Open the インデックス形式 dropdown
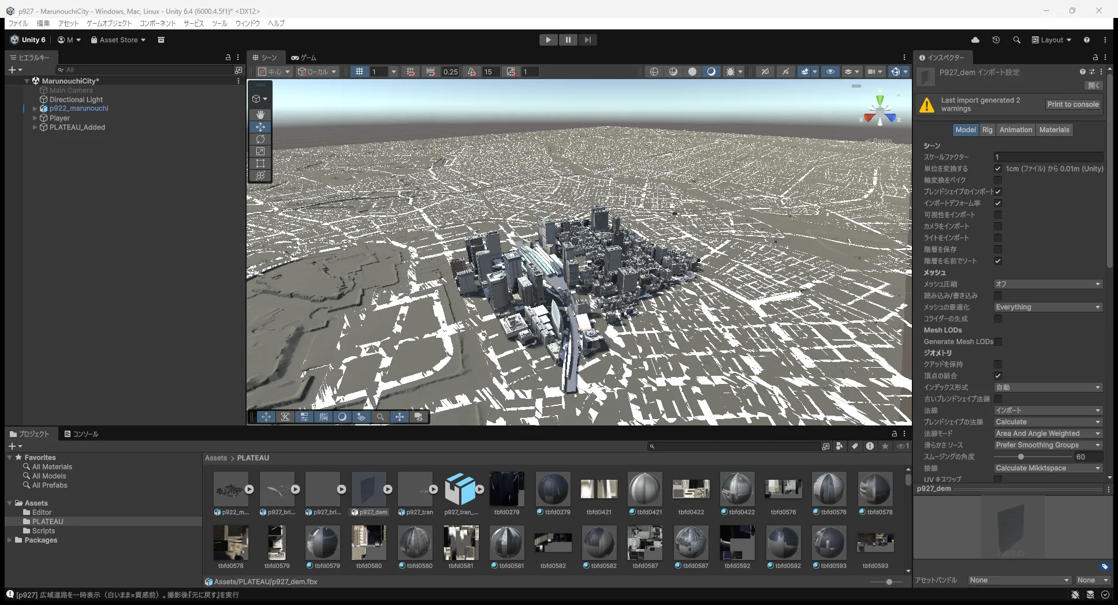 click(x=1048, y=387)
